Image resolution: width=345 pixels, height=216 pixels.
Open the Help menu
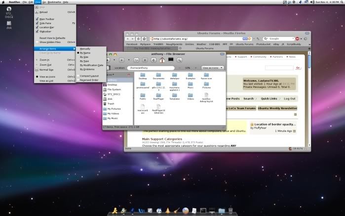[66, 2]
